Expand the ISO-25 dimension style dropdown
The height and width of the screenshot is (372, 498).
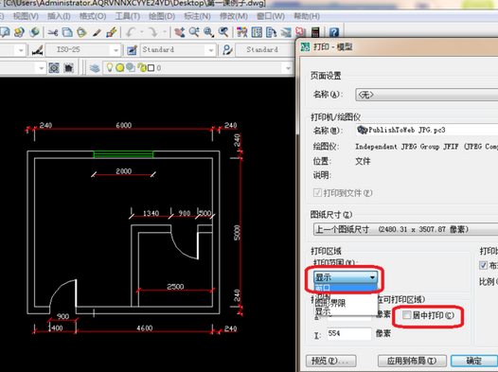pyautogui.click(x=116, y=50)
